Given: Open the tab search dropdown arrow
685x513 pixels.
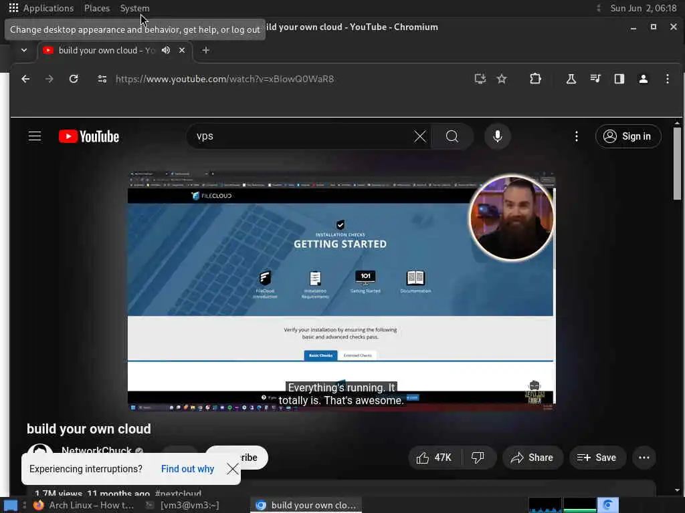Looking at the screenshot, I should click(24, 50).
